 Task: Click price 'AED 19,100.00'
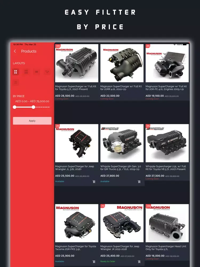point(155,96)
